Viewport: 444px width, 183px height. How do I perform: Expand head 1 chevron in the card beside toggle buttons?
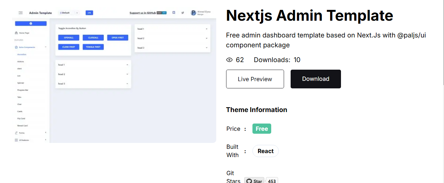(207, 29)
